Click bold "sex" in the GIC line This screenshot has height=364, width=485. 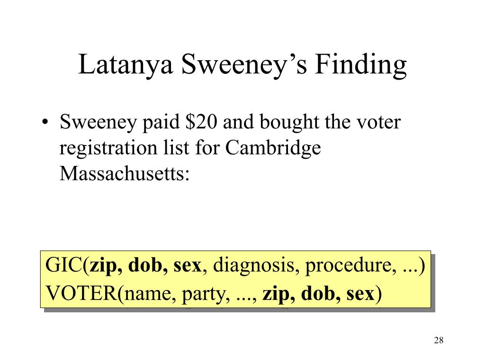[x=188, y=266]
